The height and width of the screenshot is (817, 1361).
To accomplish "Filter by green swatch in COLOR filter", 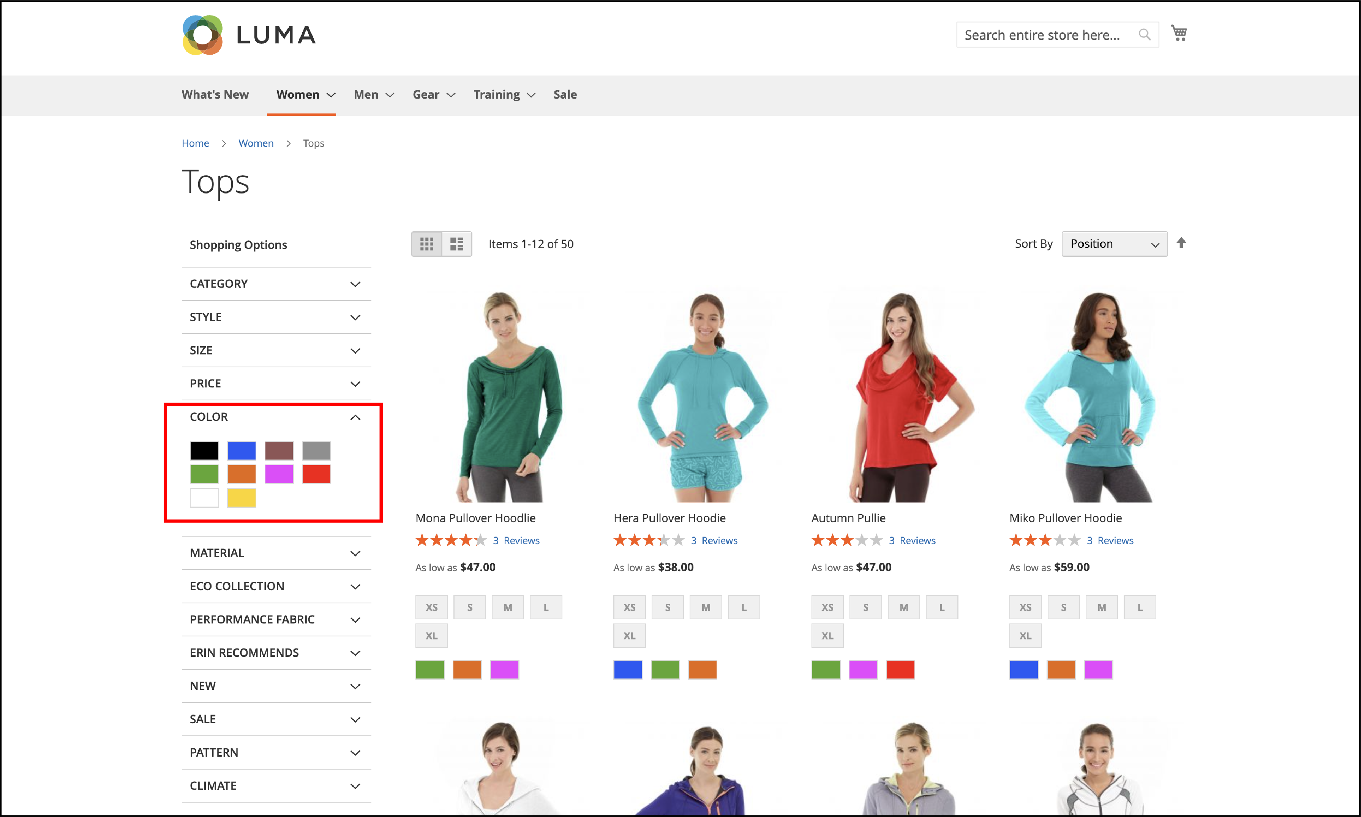I will [204, 474].
